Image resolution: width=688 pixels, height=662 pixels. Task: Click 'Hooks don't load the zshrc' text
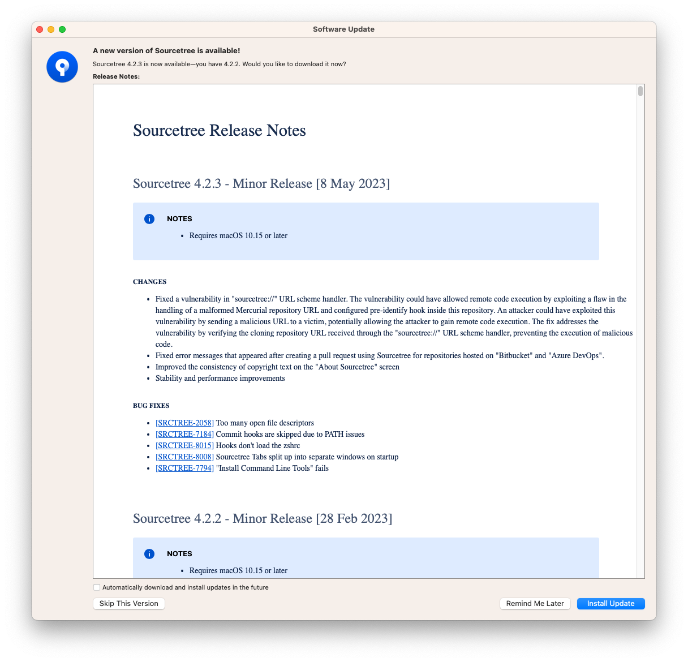click(258, 445)
